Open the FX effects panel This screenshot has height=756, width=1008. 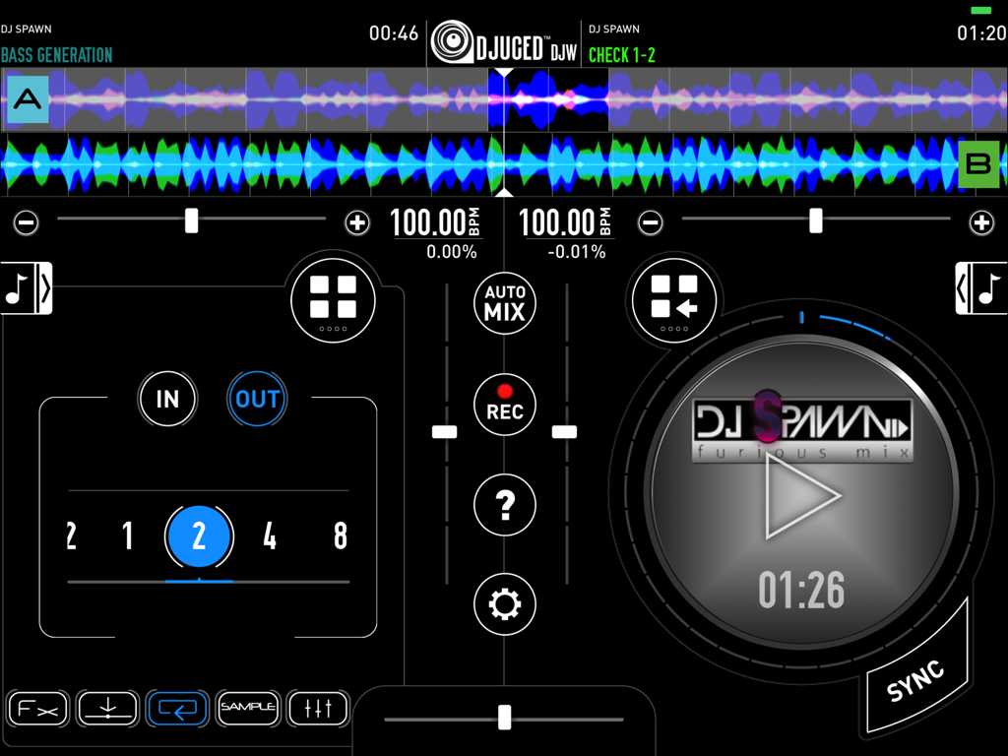[x=37, y=709]
